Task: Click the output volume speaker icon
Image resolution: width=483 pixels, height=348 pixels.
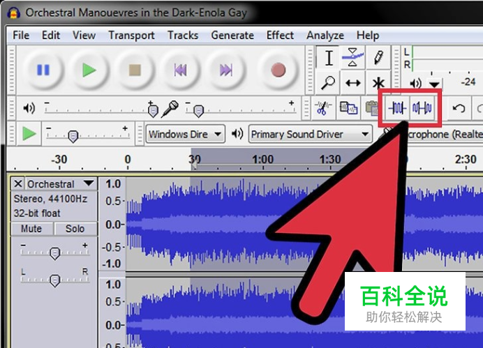Action: [x=29, y=108]
